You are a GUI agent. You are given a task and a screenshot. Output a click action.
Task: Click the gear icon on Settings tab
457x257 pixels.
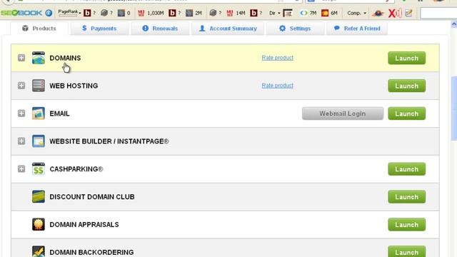[x=282, y=29]
